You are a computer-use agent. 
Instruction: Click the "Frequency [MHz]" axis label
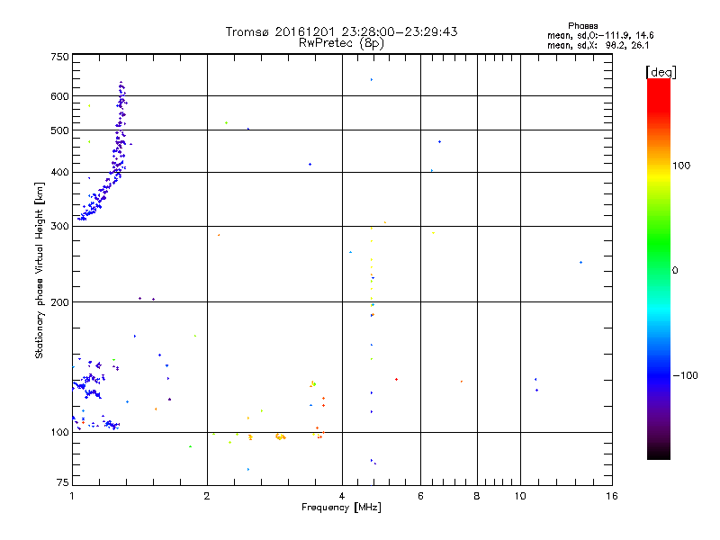[x=341, y=508]
